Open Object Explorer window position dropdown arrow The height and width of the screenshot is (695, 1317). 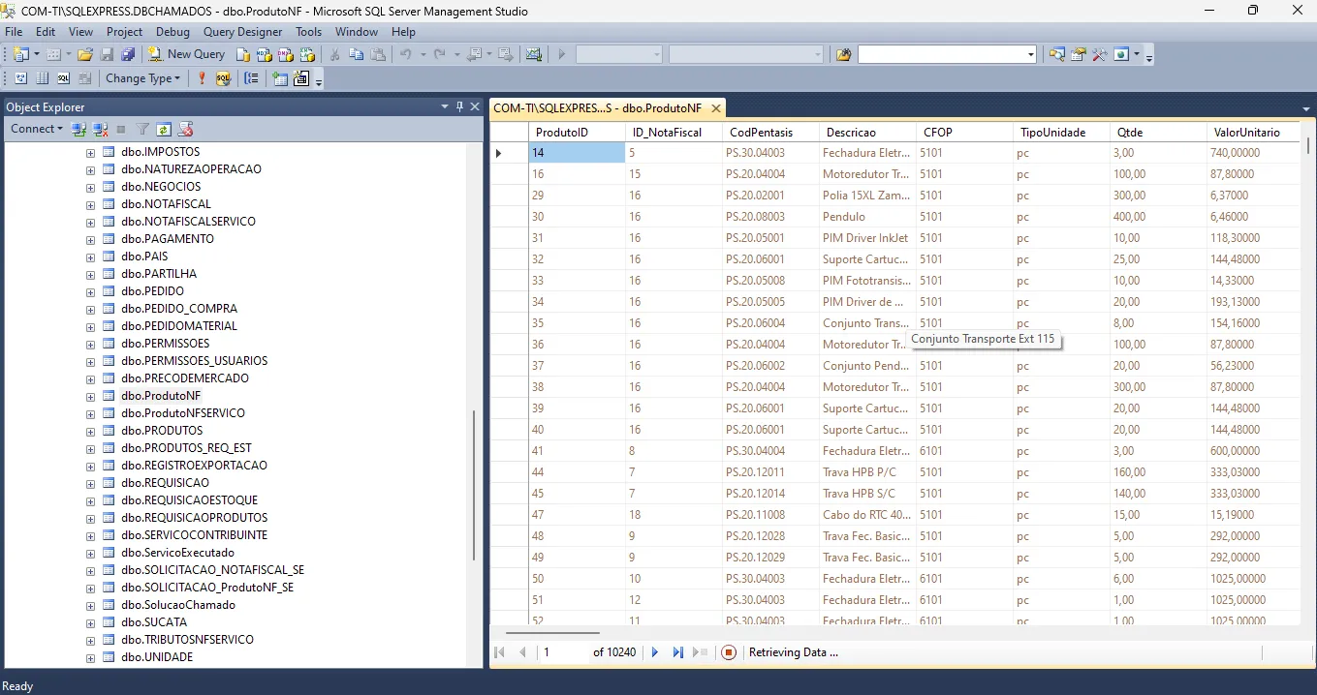click(445, 106)
